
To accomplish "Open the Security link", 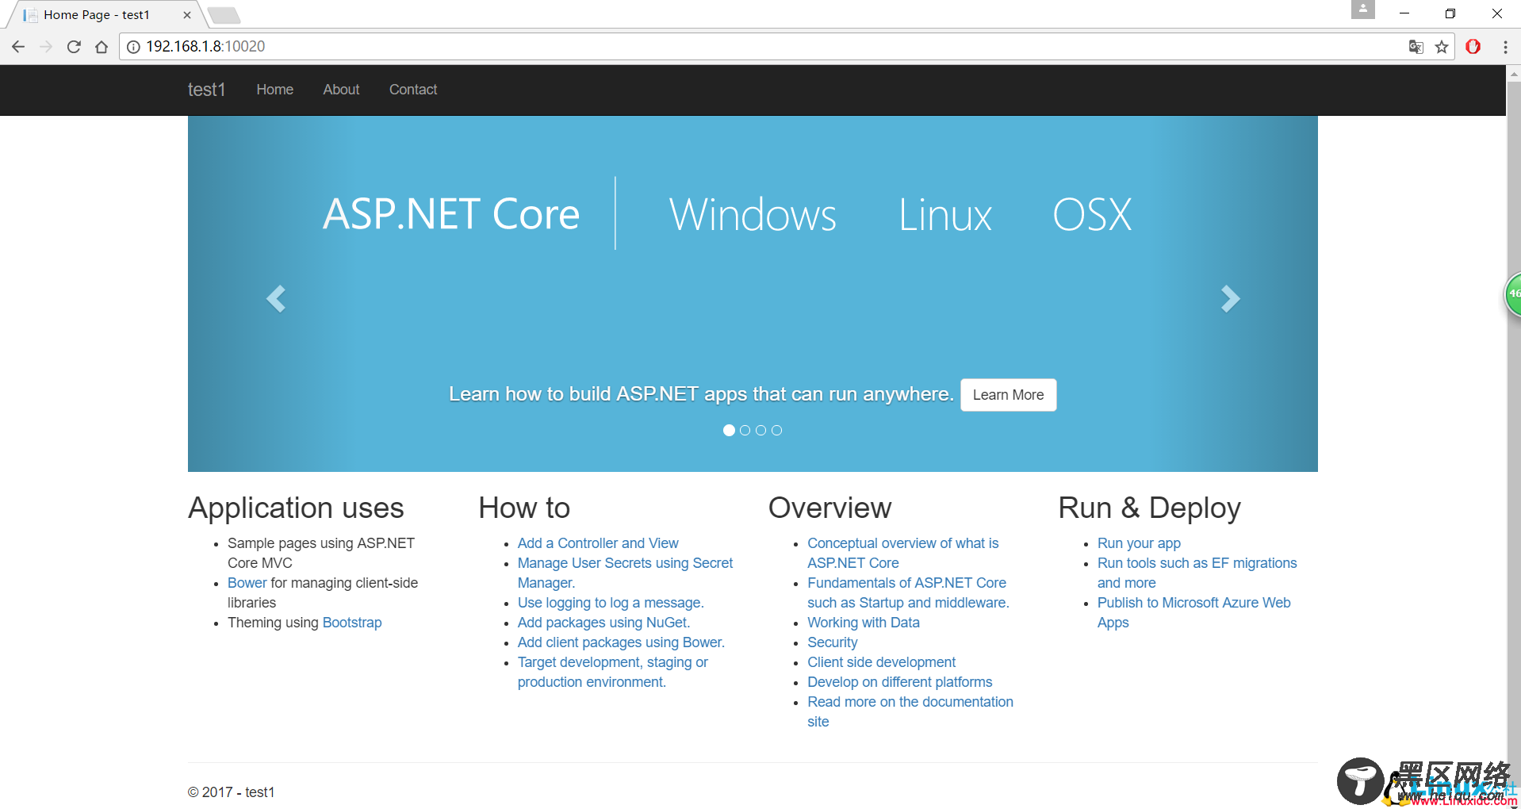I will [x=832, y=642].
